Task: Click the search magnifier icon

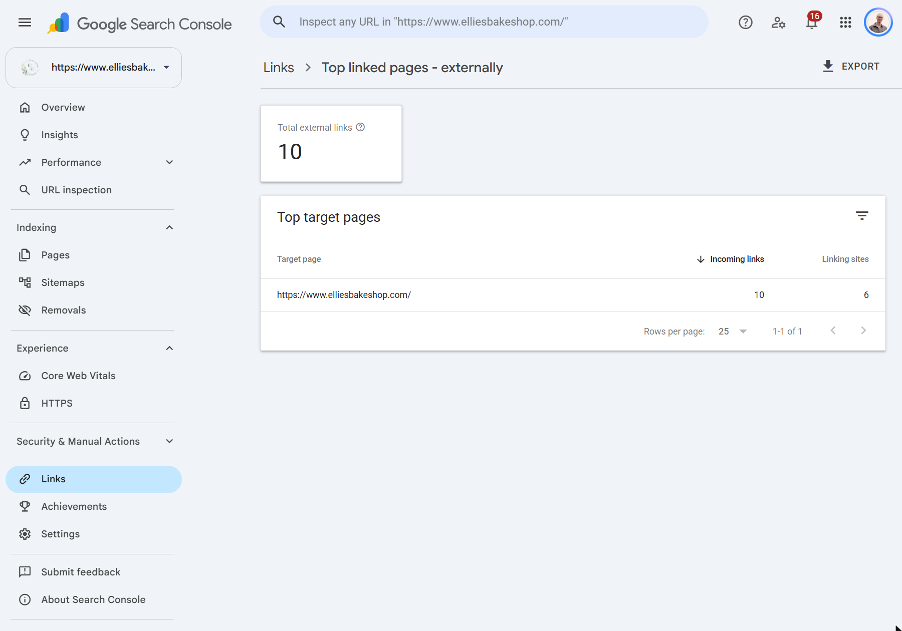Action: (x=279, y=22)
